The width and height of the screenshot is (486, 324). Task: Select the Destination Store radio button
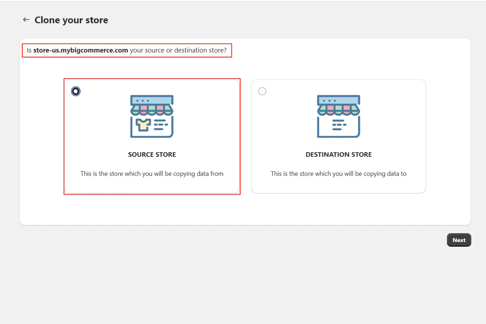click(x=262, y=91)
